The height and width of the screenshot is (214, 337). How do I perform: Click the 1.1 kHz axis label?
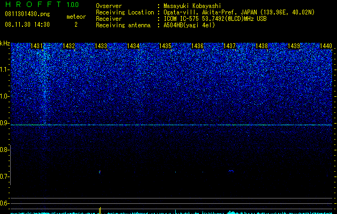4,70
